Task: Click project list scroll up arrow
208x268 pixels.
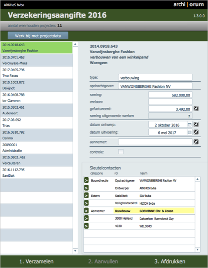Action: (75, 44)
